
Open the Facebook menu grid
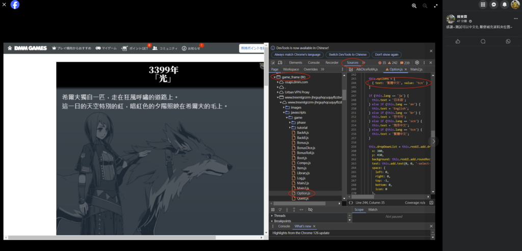click(483, 4)
